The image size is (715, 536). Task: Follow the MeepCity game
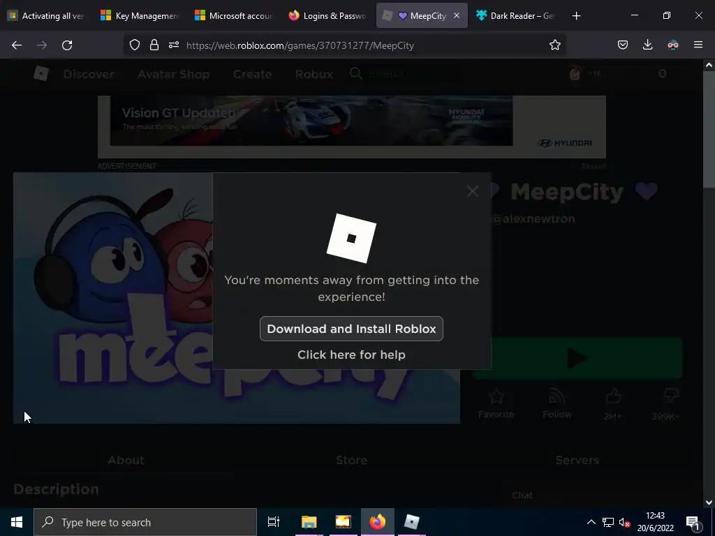(x=556, y=404)
